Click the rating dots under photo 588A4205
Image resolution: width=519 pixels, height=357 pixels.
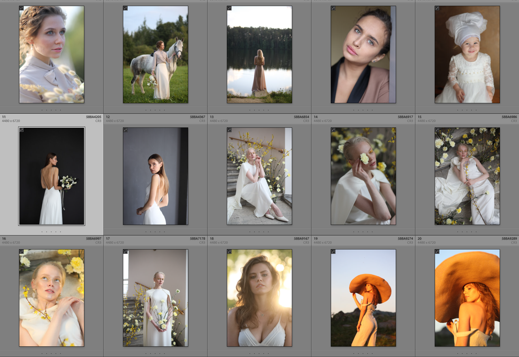point(51,232)
